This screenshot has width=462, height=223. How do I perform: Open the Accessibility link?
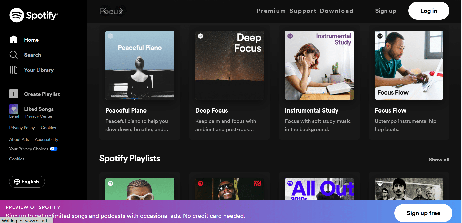click(46, 139)
